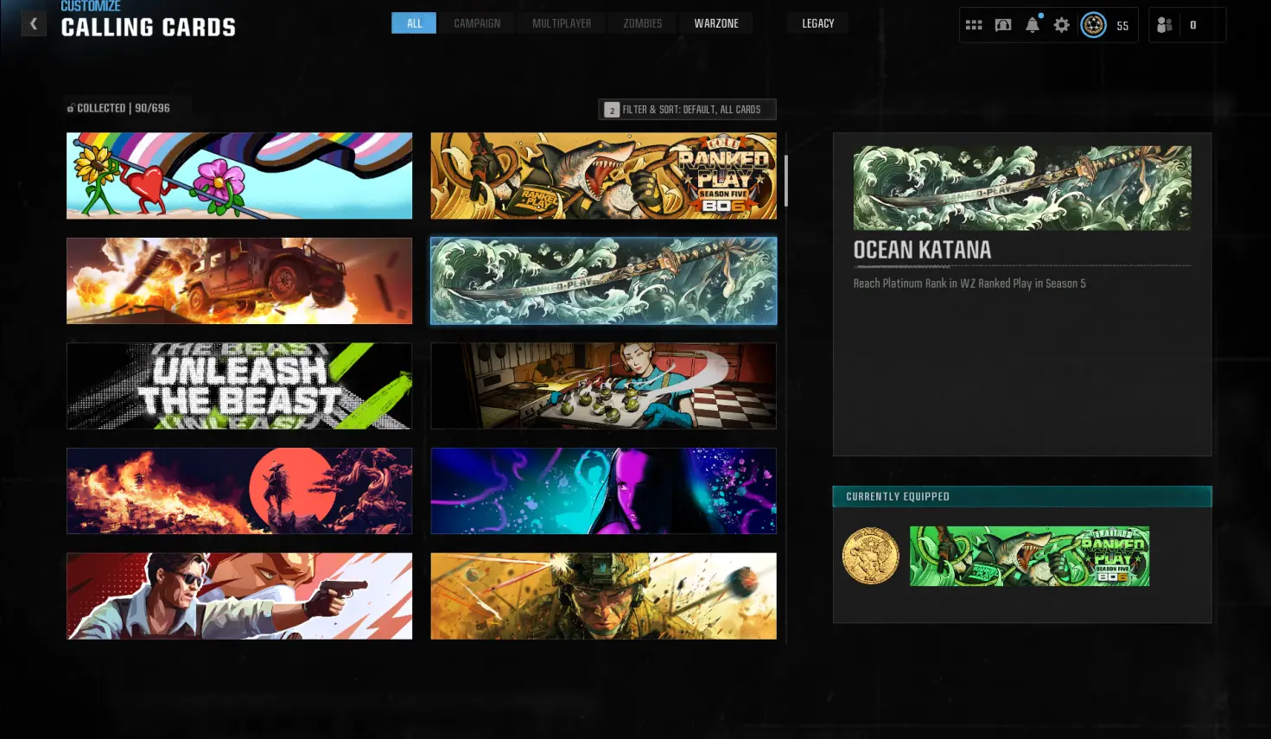Open the camera icon next to the grid menu
The width and height of the screenshot is (1271, 739).
point(1003,25)
